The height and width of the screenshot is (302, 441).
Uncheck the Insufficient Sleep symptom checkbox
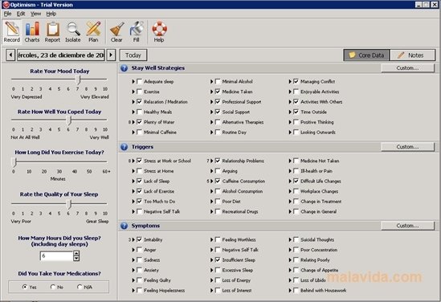(x=218, y=259)
